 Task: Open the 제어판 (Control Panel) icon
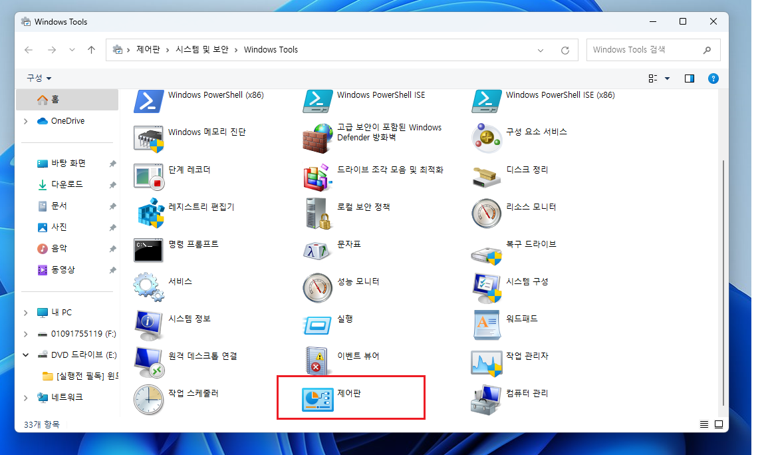(318, 399)
